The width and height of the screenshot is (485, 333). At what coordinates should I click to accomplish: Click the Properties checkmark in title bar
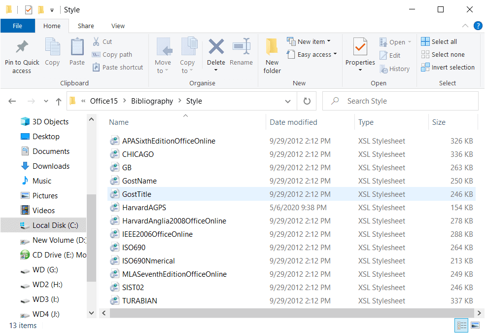click(29, 10)
